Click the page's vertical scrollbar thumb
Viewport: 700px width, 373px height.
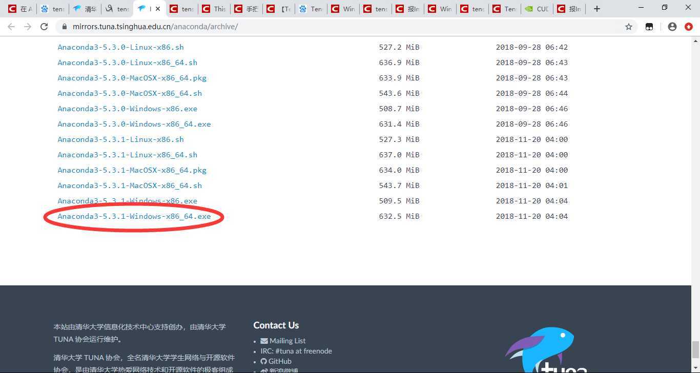click(695, 350)
